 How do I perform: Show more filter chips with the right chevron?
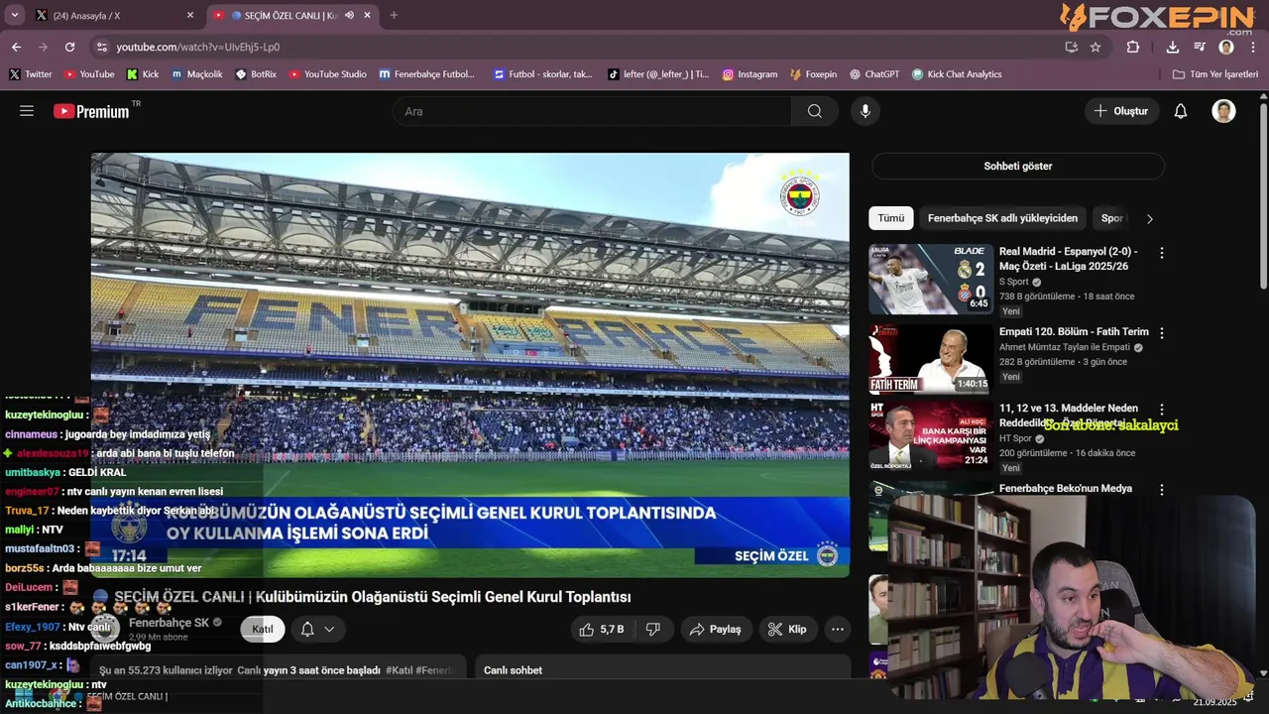click(x=1150, y=218)
